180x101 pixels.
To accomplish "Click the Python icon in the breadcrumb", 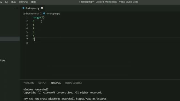I will pyautogui.click(x=44, y=13).
